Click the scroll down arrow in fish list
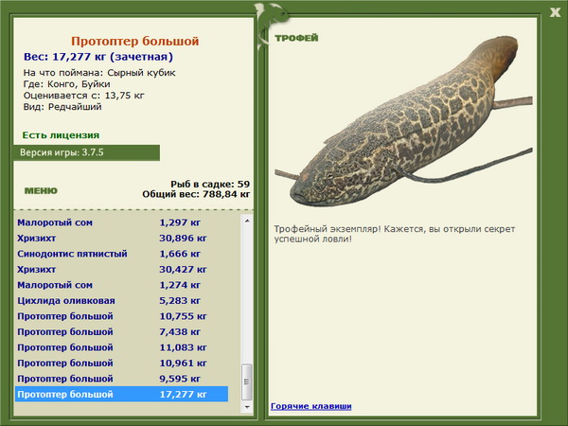Screen dimensions: 568x426 [x=247, y=407]
